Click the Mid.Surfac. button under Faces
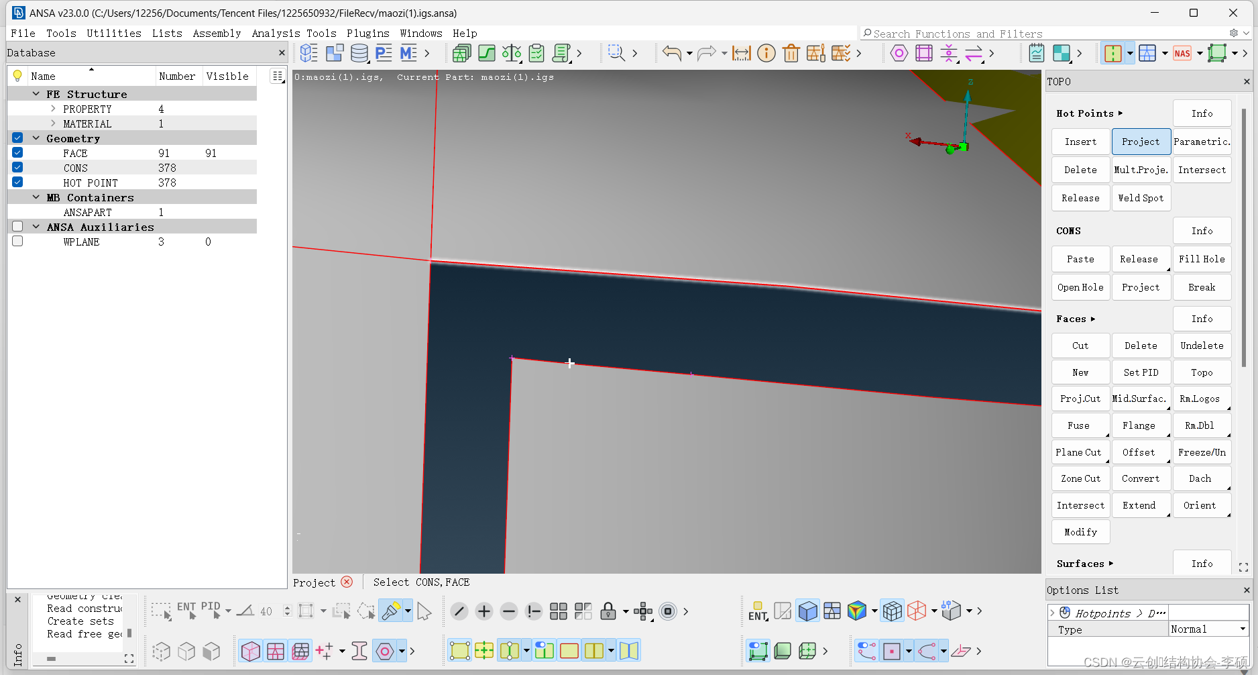 (x=1140, y=399)
